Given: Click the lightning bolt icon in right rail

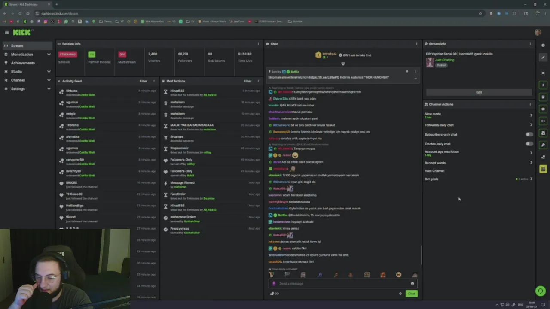Looking at the screenshot, I should pyautogui.click(x=543, y=85).
